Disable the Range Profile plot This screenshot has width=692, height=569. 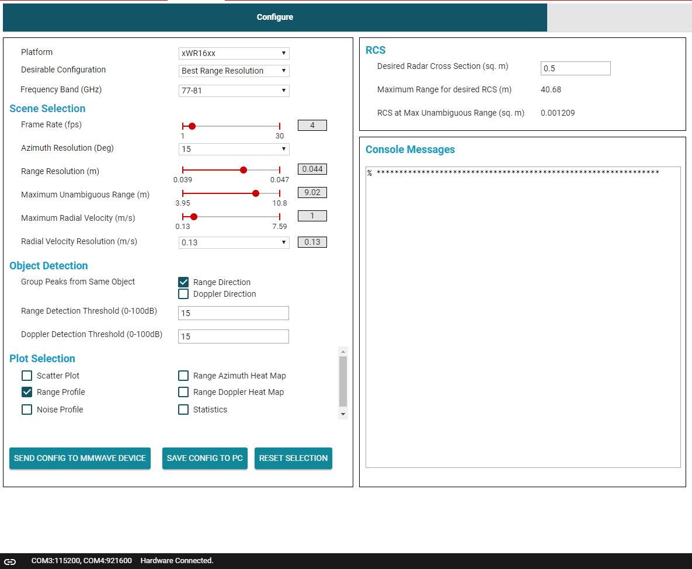coord(26,392)
